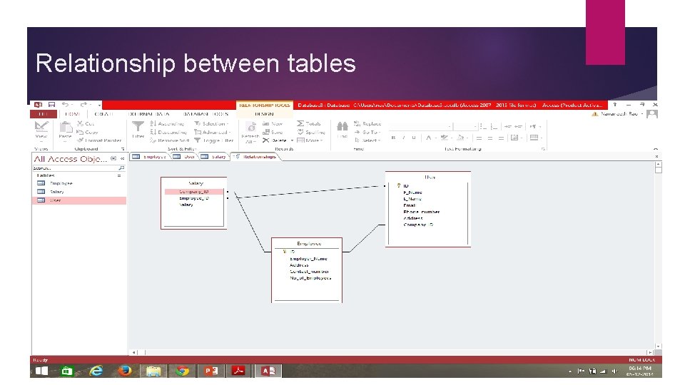685x385 pixels.
Task: Open the font name combo box
Action: (x=420, y=127)
